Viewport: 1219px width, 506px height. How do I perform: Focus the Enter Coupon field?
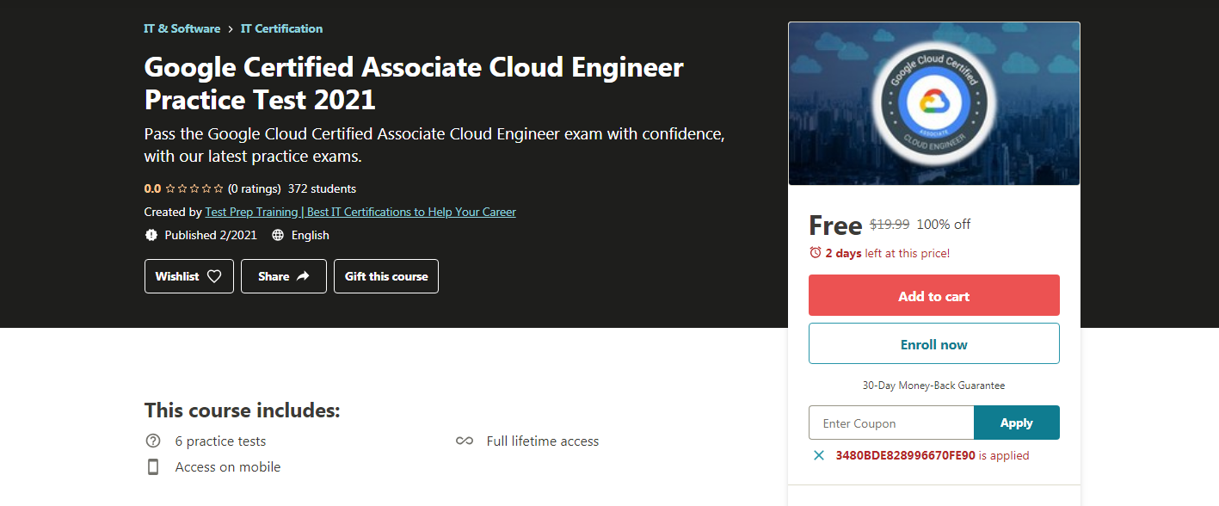890,423
